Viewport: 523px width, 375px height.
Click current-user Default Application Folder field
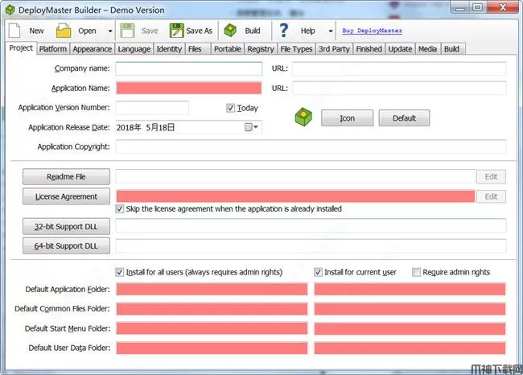(x=410, y=289)
